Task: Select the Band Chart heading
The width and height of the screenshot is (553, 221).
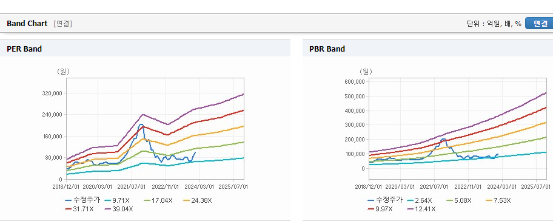Action: pos(27,23)
